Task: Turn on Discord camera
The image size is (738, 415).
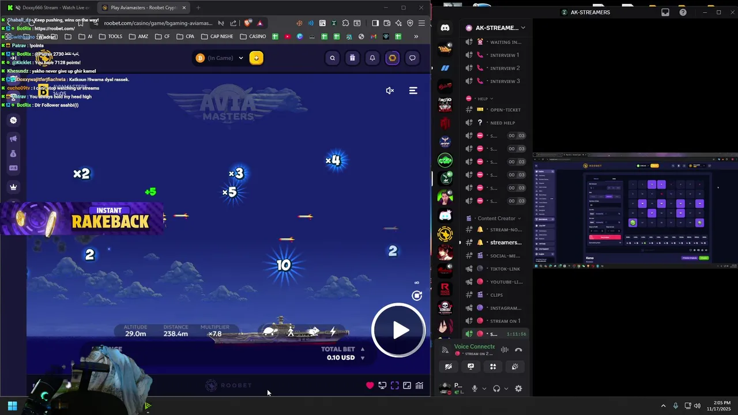Action: [449, 367]
